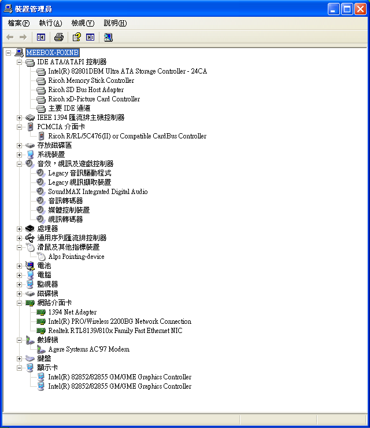370x428 pixels.
Task: Select 媒體控制裝置 device
Action: click(69, 210)
